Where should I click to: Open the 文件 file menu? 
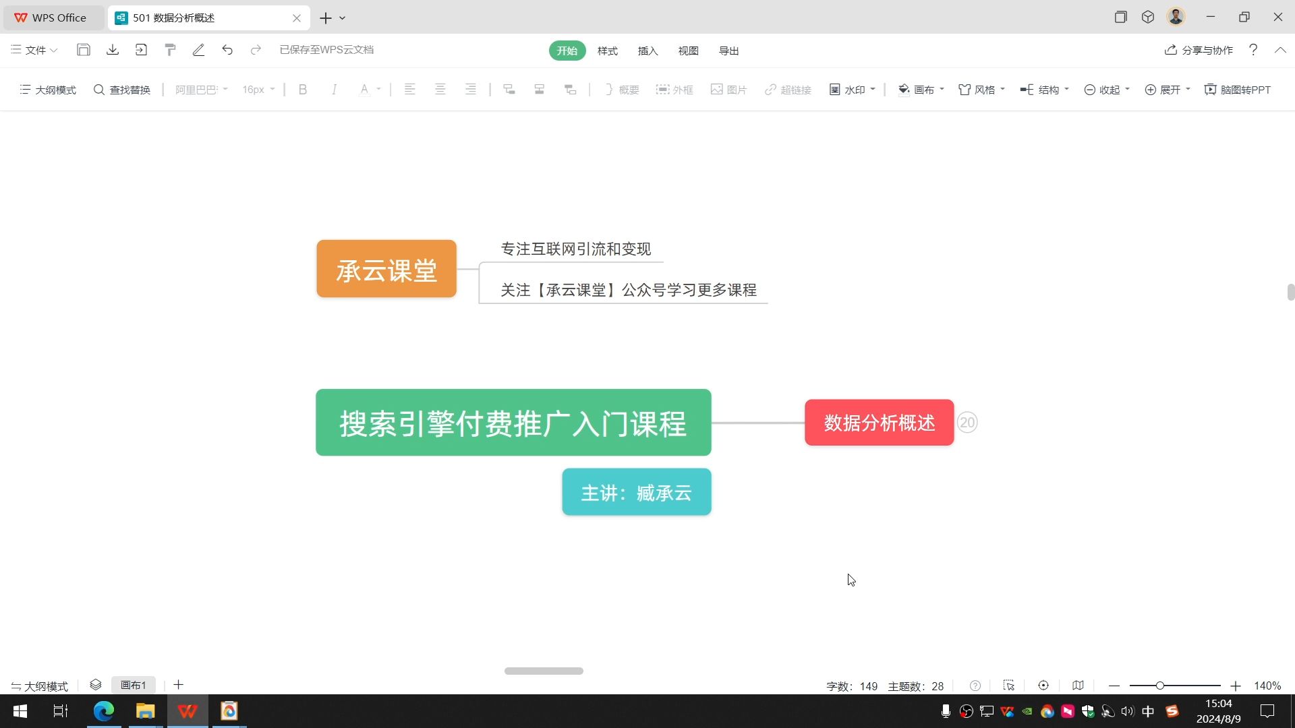34,50
